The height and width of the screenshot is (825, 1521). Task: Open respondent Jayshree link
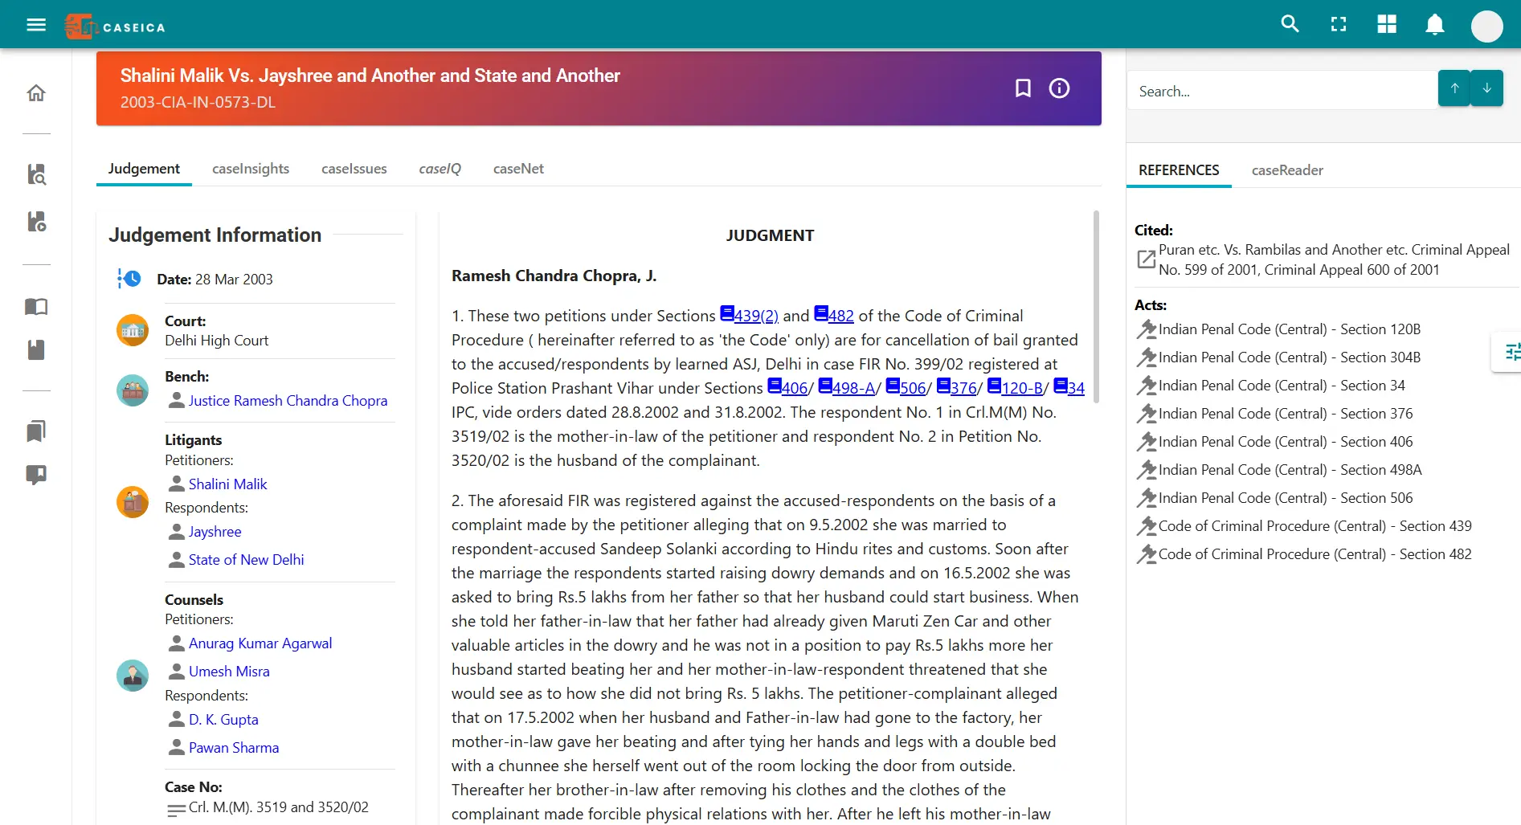click(x=215, y=531)
